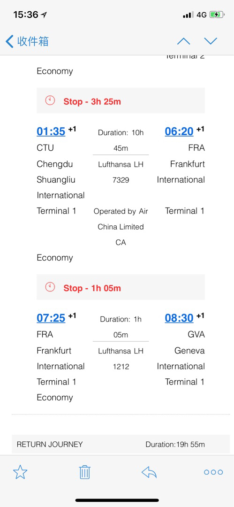Tap battery indicator in status bar

[217, 15]
